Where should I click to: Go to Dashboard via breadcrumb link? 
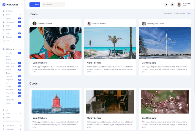pyautogui.click(x=168, y=13)
